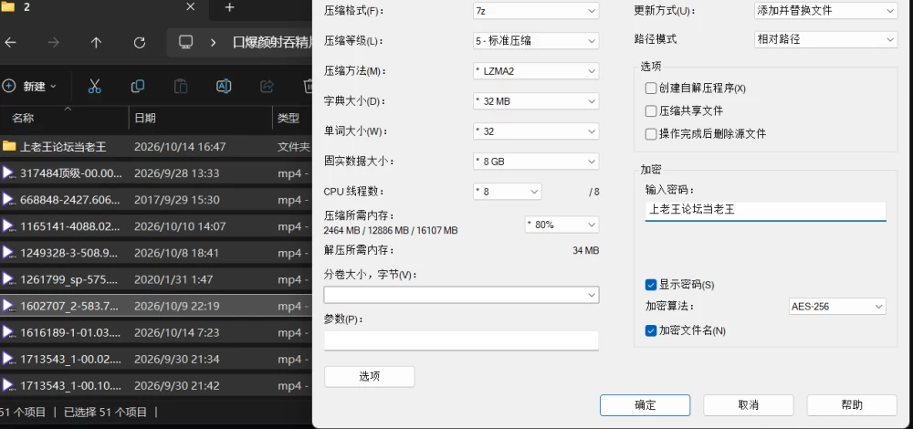Viewport: 913px width, 429px height.
Task: Click the Rename icon in Explorer toolbar
Action: pyautogui.click(x=224, y=87)
